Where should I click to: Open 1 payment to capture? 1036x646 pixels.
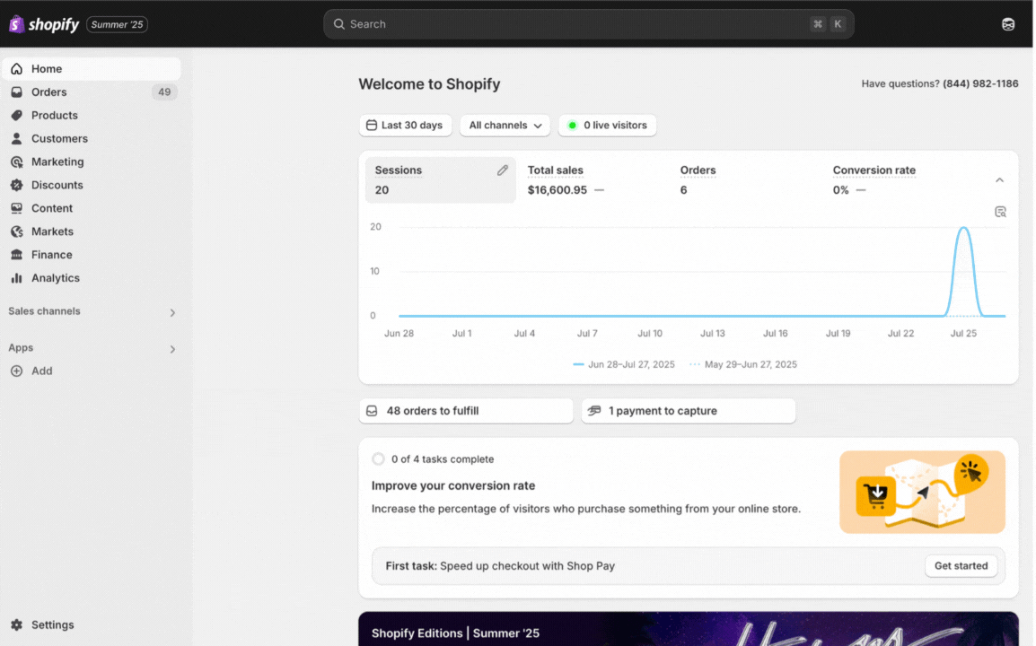[688, 411]
